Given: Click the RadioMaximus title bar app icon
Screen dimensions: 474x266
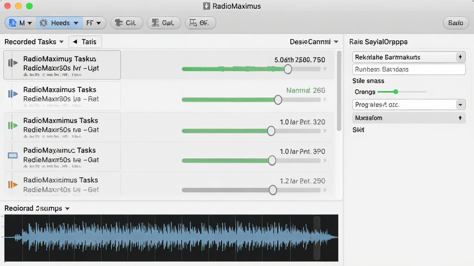Looking at the screenshot, I should [x=206, y=6].
